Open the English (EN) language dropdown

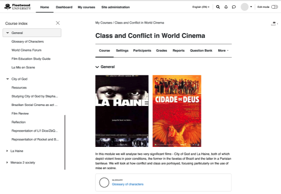(x=201, y=7)
